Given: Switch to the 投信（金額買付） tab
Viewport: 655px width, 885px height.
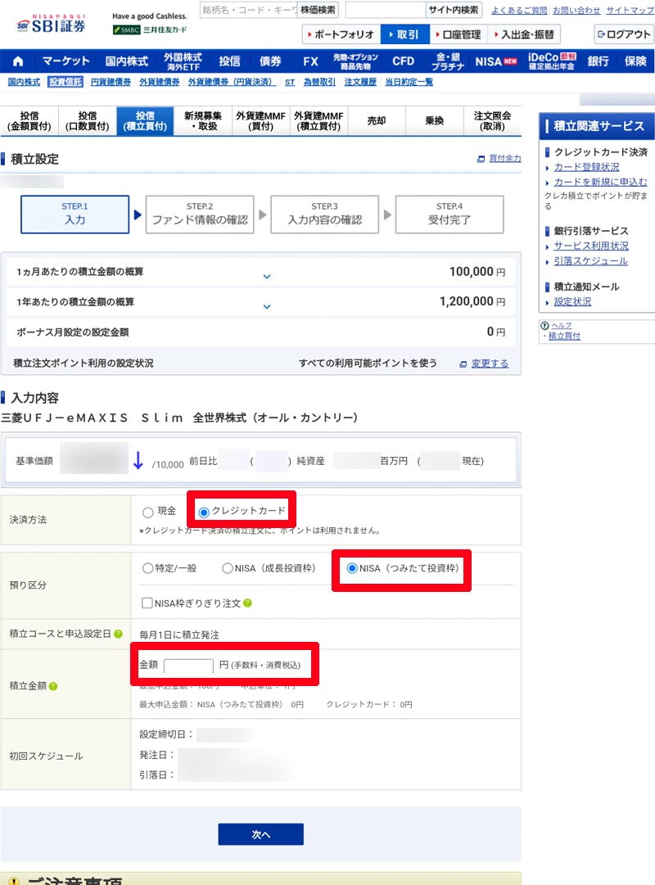Looking at the screenshot, I should (29, 120).
